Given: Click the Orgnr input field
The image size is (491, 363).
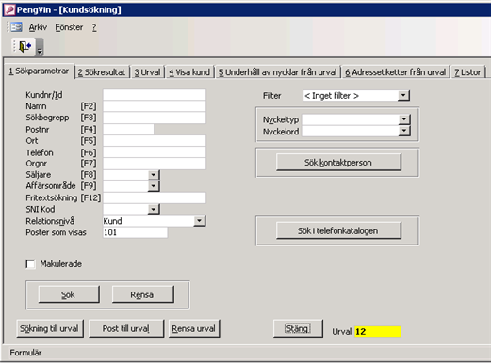Looking at the screenshot, I should (x=155, y=164).
